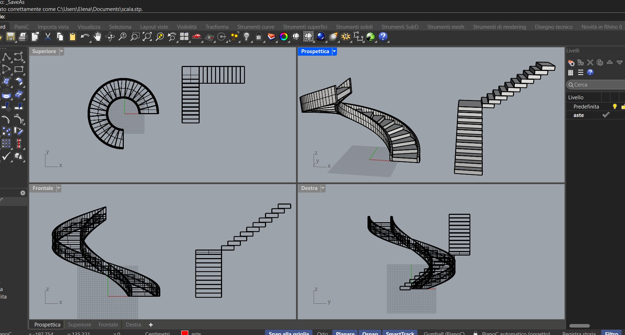Click the Save file icon

tap(10, 37)
